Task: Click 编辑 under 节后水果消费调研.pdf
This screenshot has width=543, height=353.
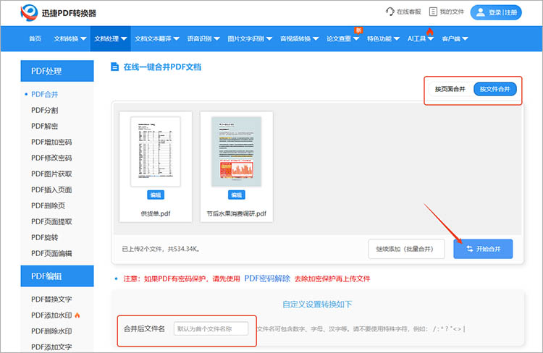Action: (x=237, y=195)
